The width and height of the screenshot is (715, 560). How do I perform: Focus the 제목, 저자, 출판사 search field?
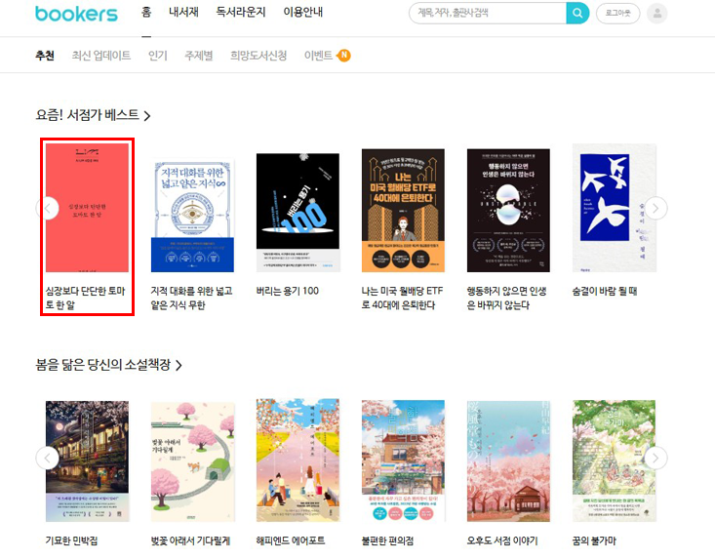[x=488, y=14]
